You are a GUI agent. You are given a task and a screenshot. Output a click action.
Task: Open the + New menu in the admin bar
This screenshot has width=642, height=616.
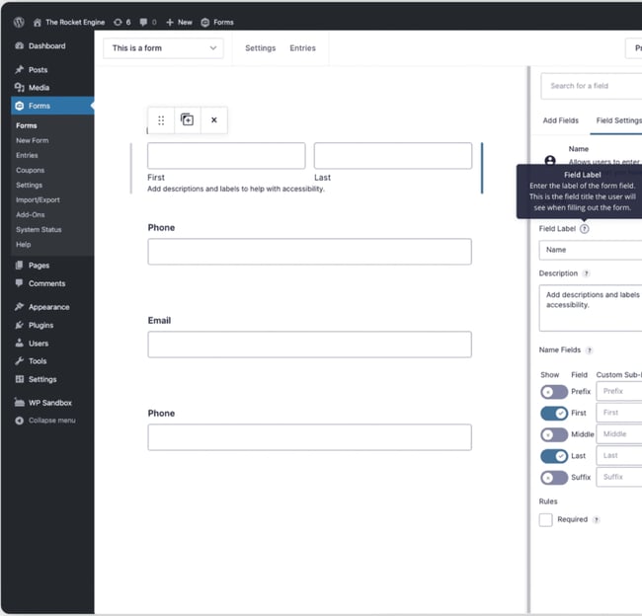click(x=179, y=22)
